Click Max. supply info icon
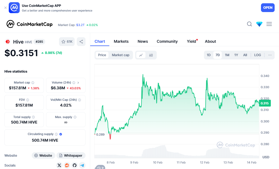The height and width of the screenshot is (169, 279). (x=75, y=117)
